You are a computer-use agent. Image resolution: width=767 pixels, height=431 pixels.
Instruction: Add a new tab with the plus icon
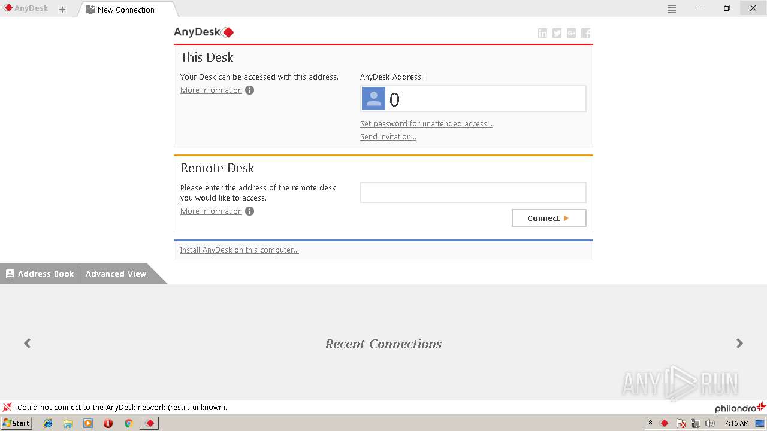coord(62,10)
